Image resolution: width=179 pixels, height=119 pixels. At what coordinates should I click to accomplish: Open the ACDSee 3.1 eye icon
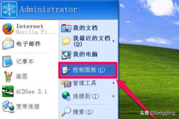pos(8,91)
